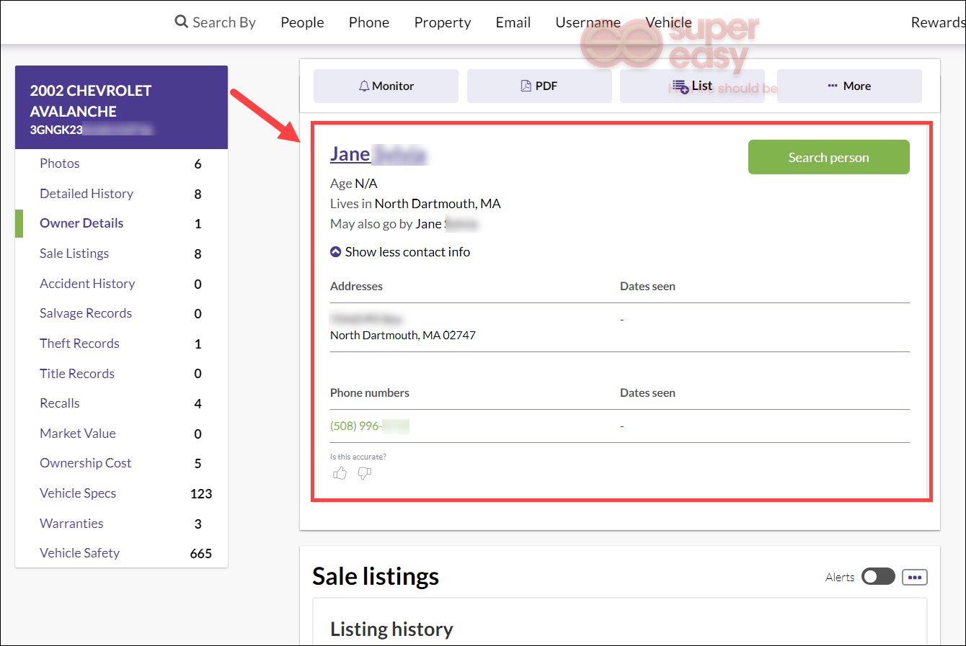966x646 pixels.
Task: Open the Property search tab
Action: 443,22
